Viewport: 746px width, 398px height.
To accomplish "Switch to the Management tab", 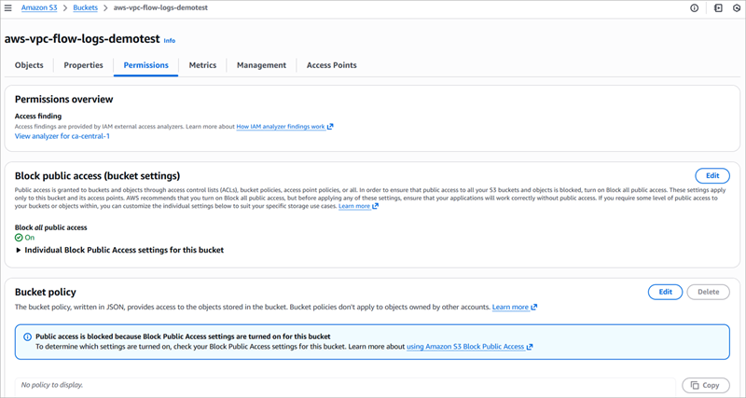I will 262,65.
